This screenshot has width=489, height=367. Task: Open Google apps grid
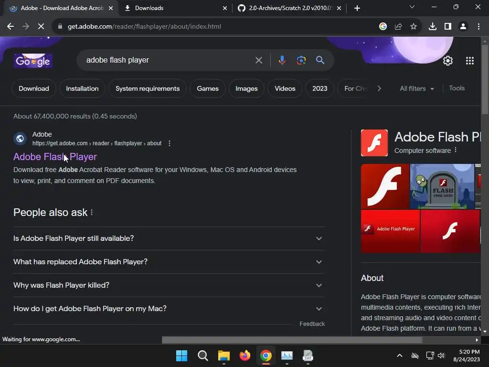click(470, 61)
